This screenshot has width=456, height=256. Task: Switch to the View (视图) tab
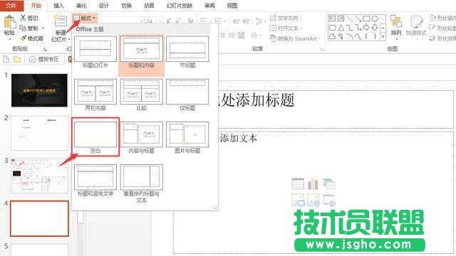(x=232, y=6)
